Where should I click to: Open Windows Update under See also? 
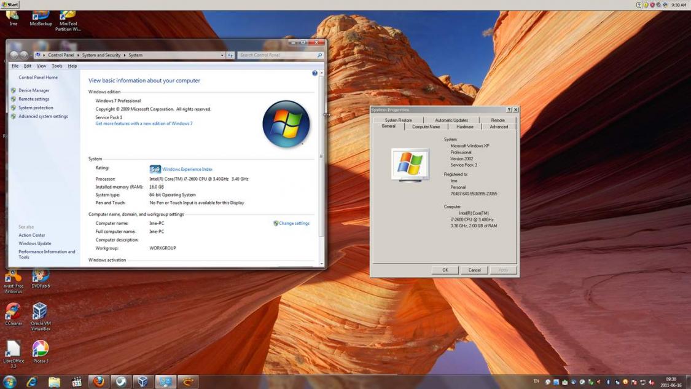coord(35,243)
